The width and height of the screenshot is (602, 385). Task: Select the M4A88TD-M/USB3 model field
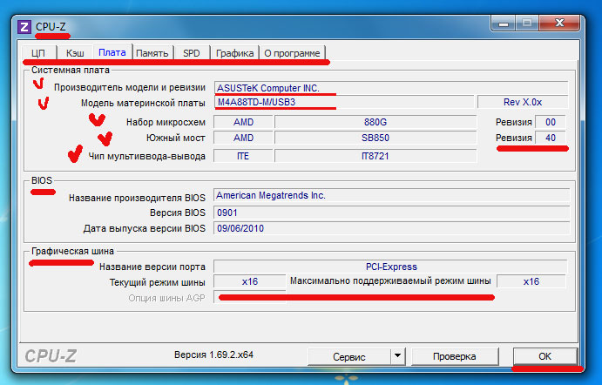(x=344, y=102)
